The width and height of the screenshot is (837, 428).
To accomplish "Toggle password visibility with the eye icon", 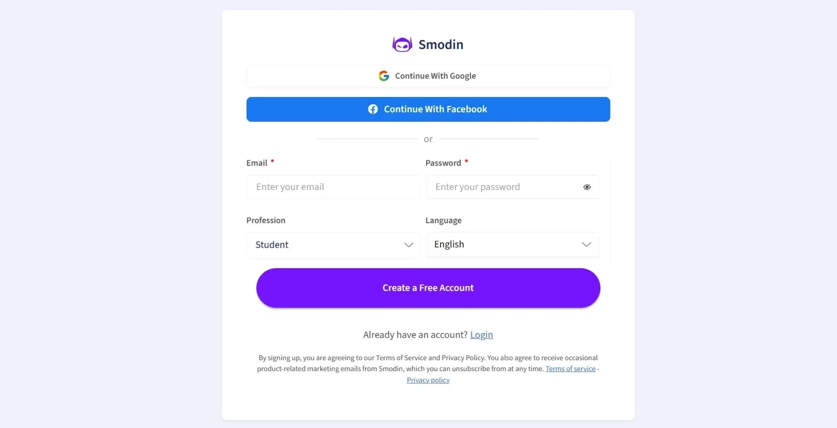I will pos(587,187).
